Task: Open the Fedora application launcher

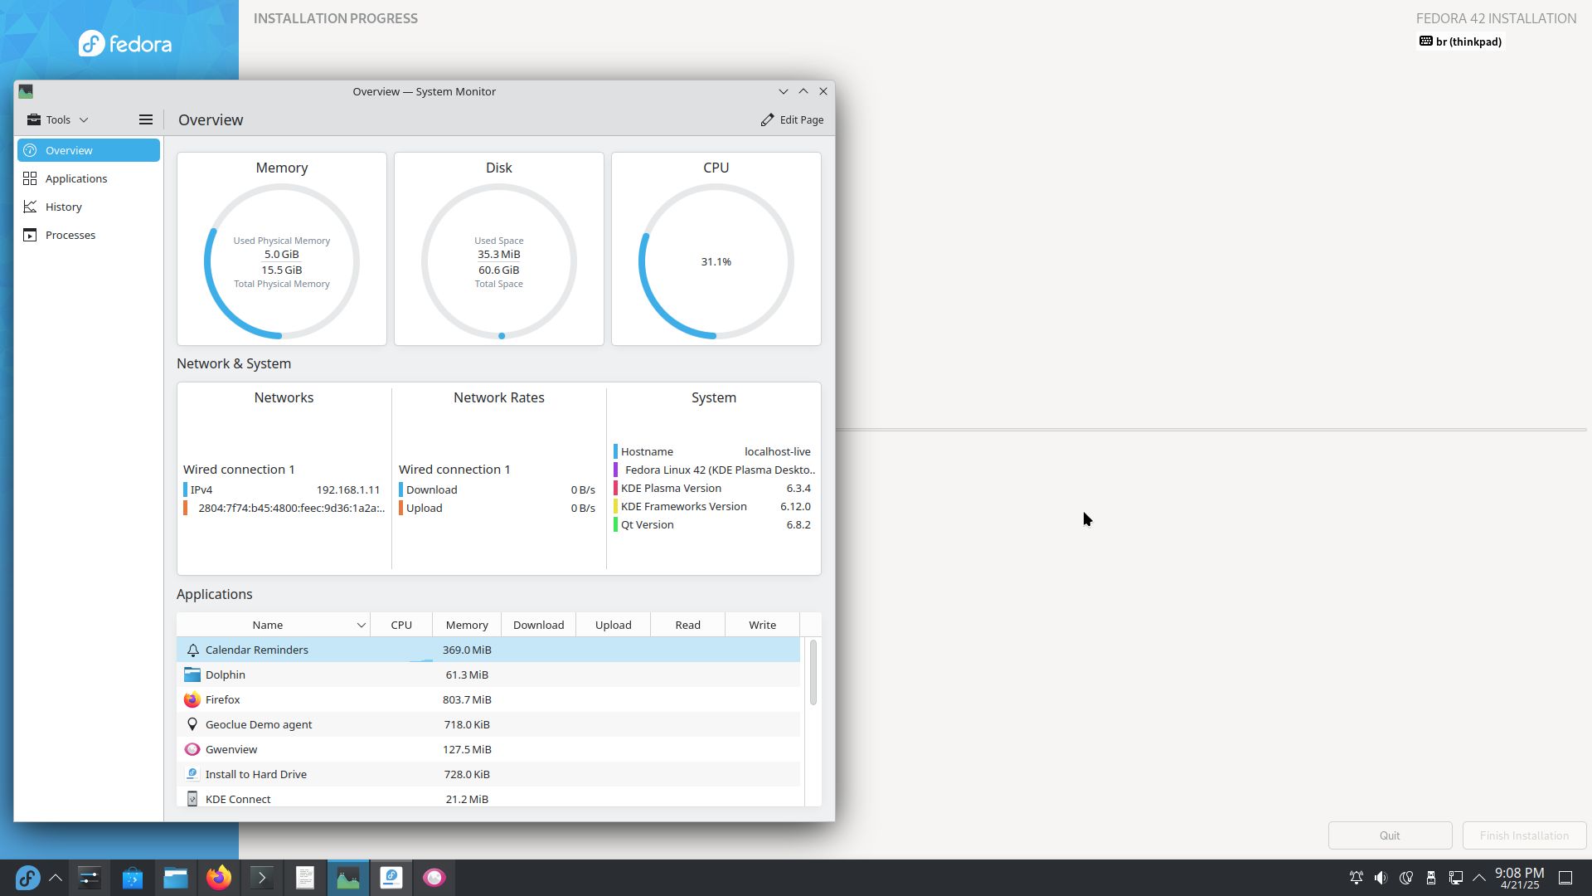Action: point(27,878)
